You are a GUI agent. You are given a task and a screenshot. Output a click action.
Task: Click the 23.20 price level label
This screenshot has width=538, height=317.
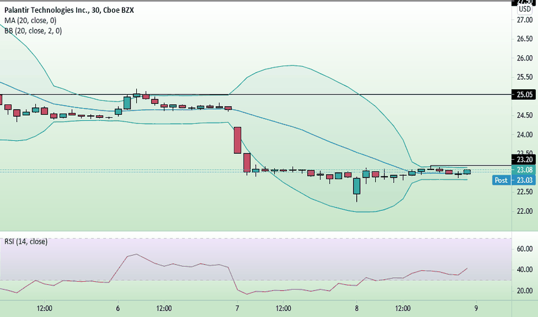point(525,159)
